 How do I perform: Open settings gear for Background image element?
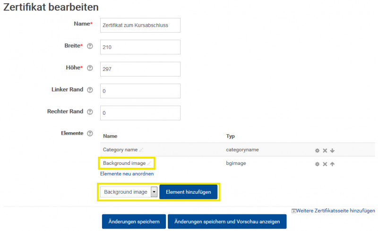point(317,164)
